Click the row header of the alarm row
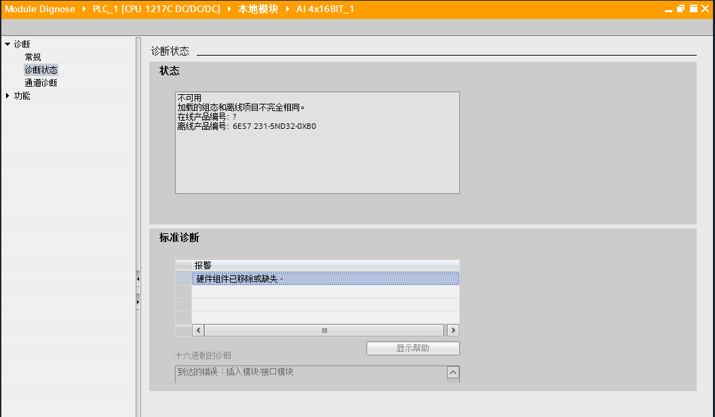This screenshot has height=417, width=715. click(x=183, y=279)
